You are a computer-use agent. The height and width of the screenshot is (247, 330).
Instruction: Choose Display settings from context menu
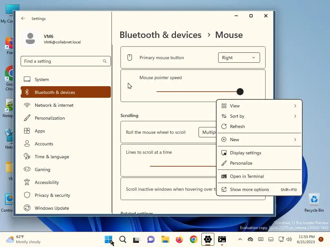tap(259, 153)
